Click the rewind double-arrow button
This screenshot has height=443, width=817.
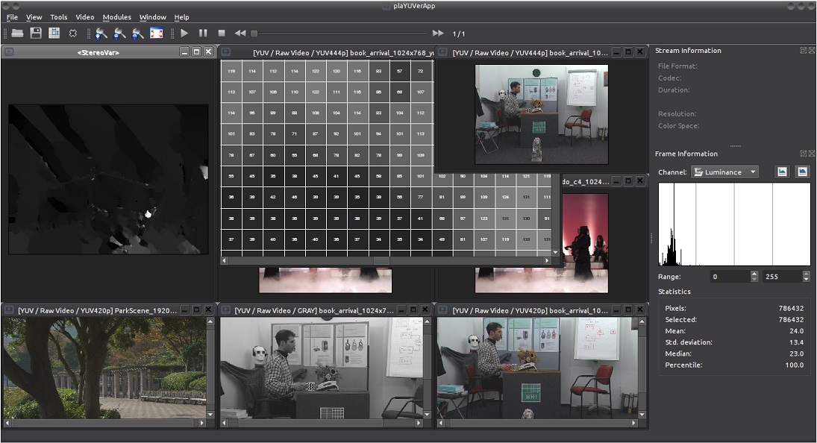[240, 34]
